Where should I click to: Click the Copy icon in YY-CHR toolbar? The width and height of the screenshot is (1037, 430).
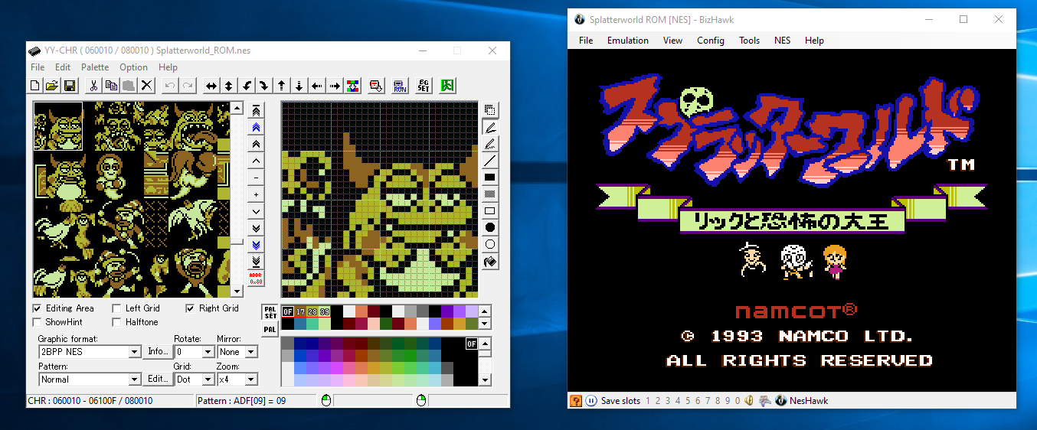111,86
